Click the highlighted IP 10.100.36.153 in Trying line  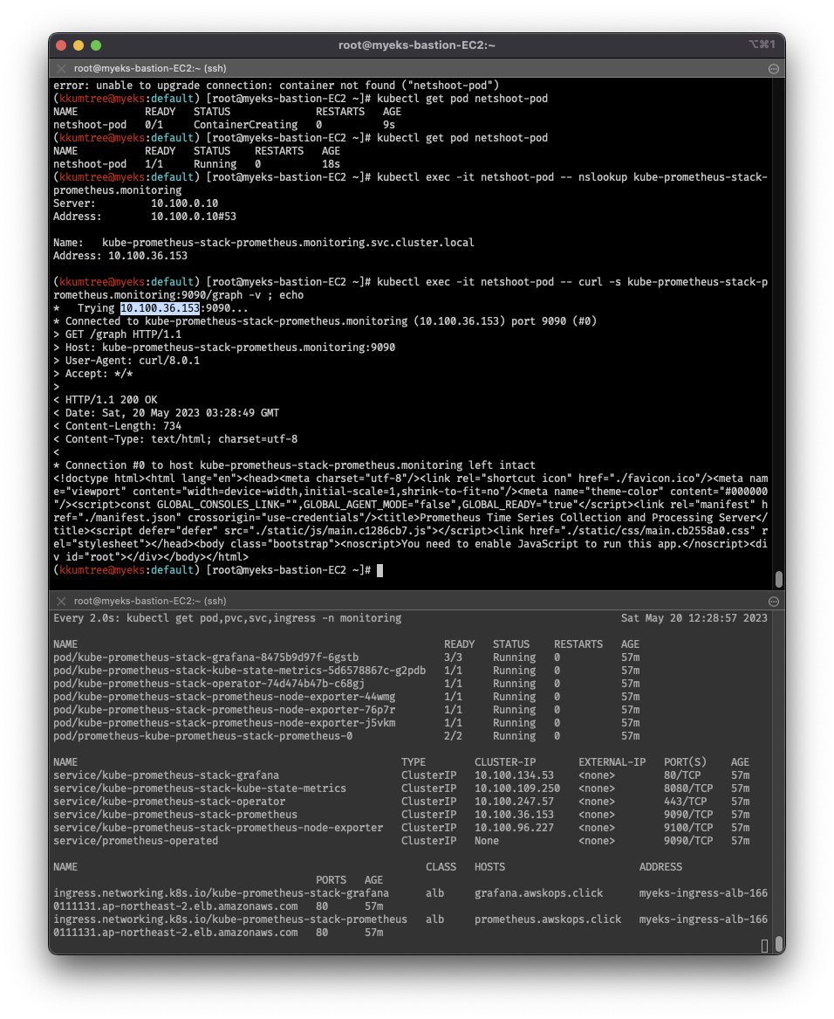coord(160,308)
